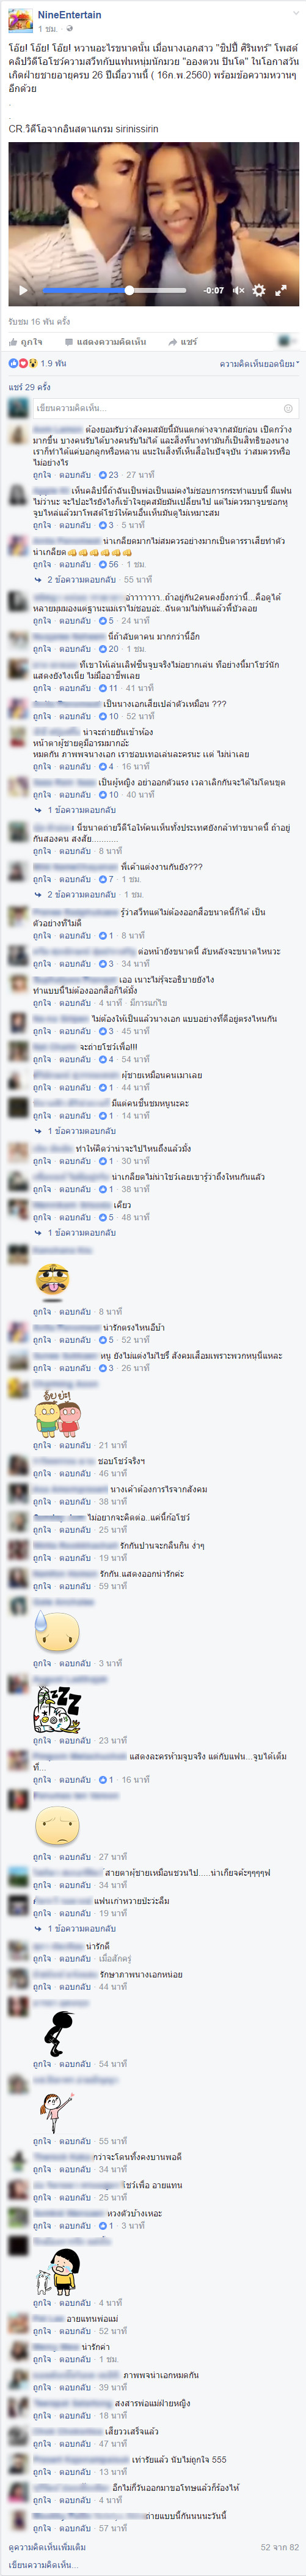306x2576 pixels.
Task: Open the แชร์ 29 ครั้ง shares list
Action: point(29,387)
